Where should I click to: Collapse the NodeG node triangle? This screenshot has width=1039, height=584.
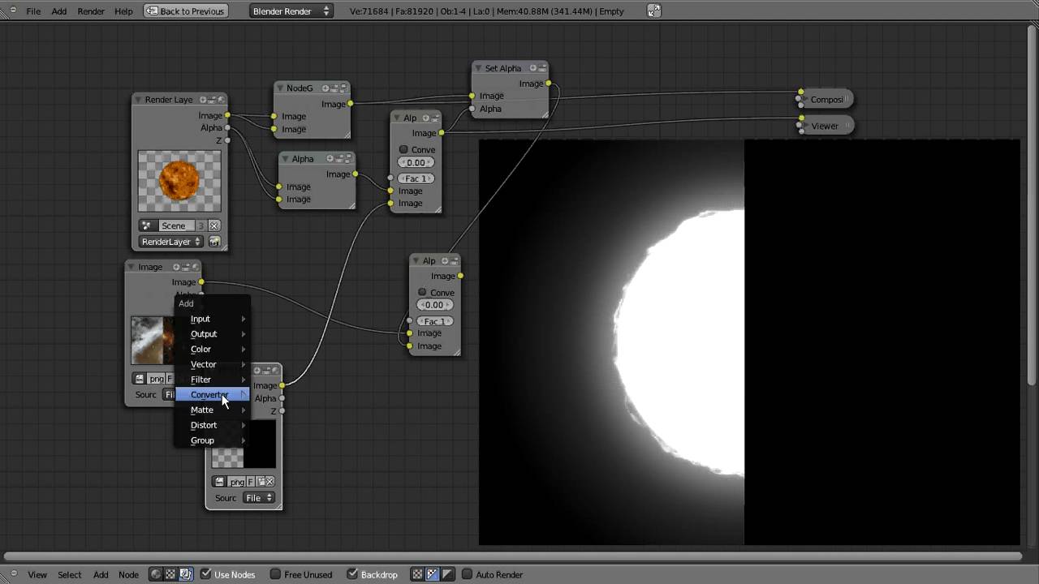279,88
